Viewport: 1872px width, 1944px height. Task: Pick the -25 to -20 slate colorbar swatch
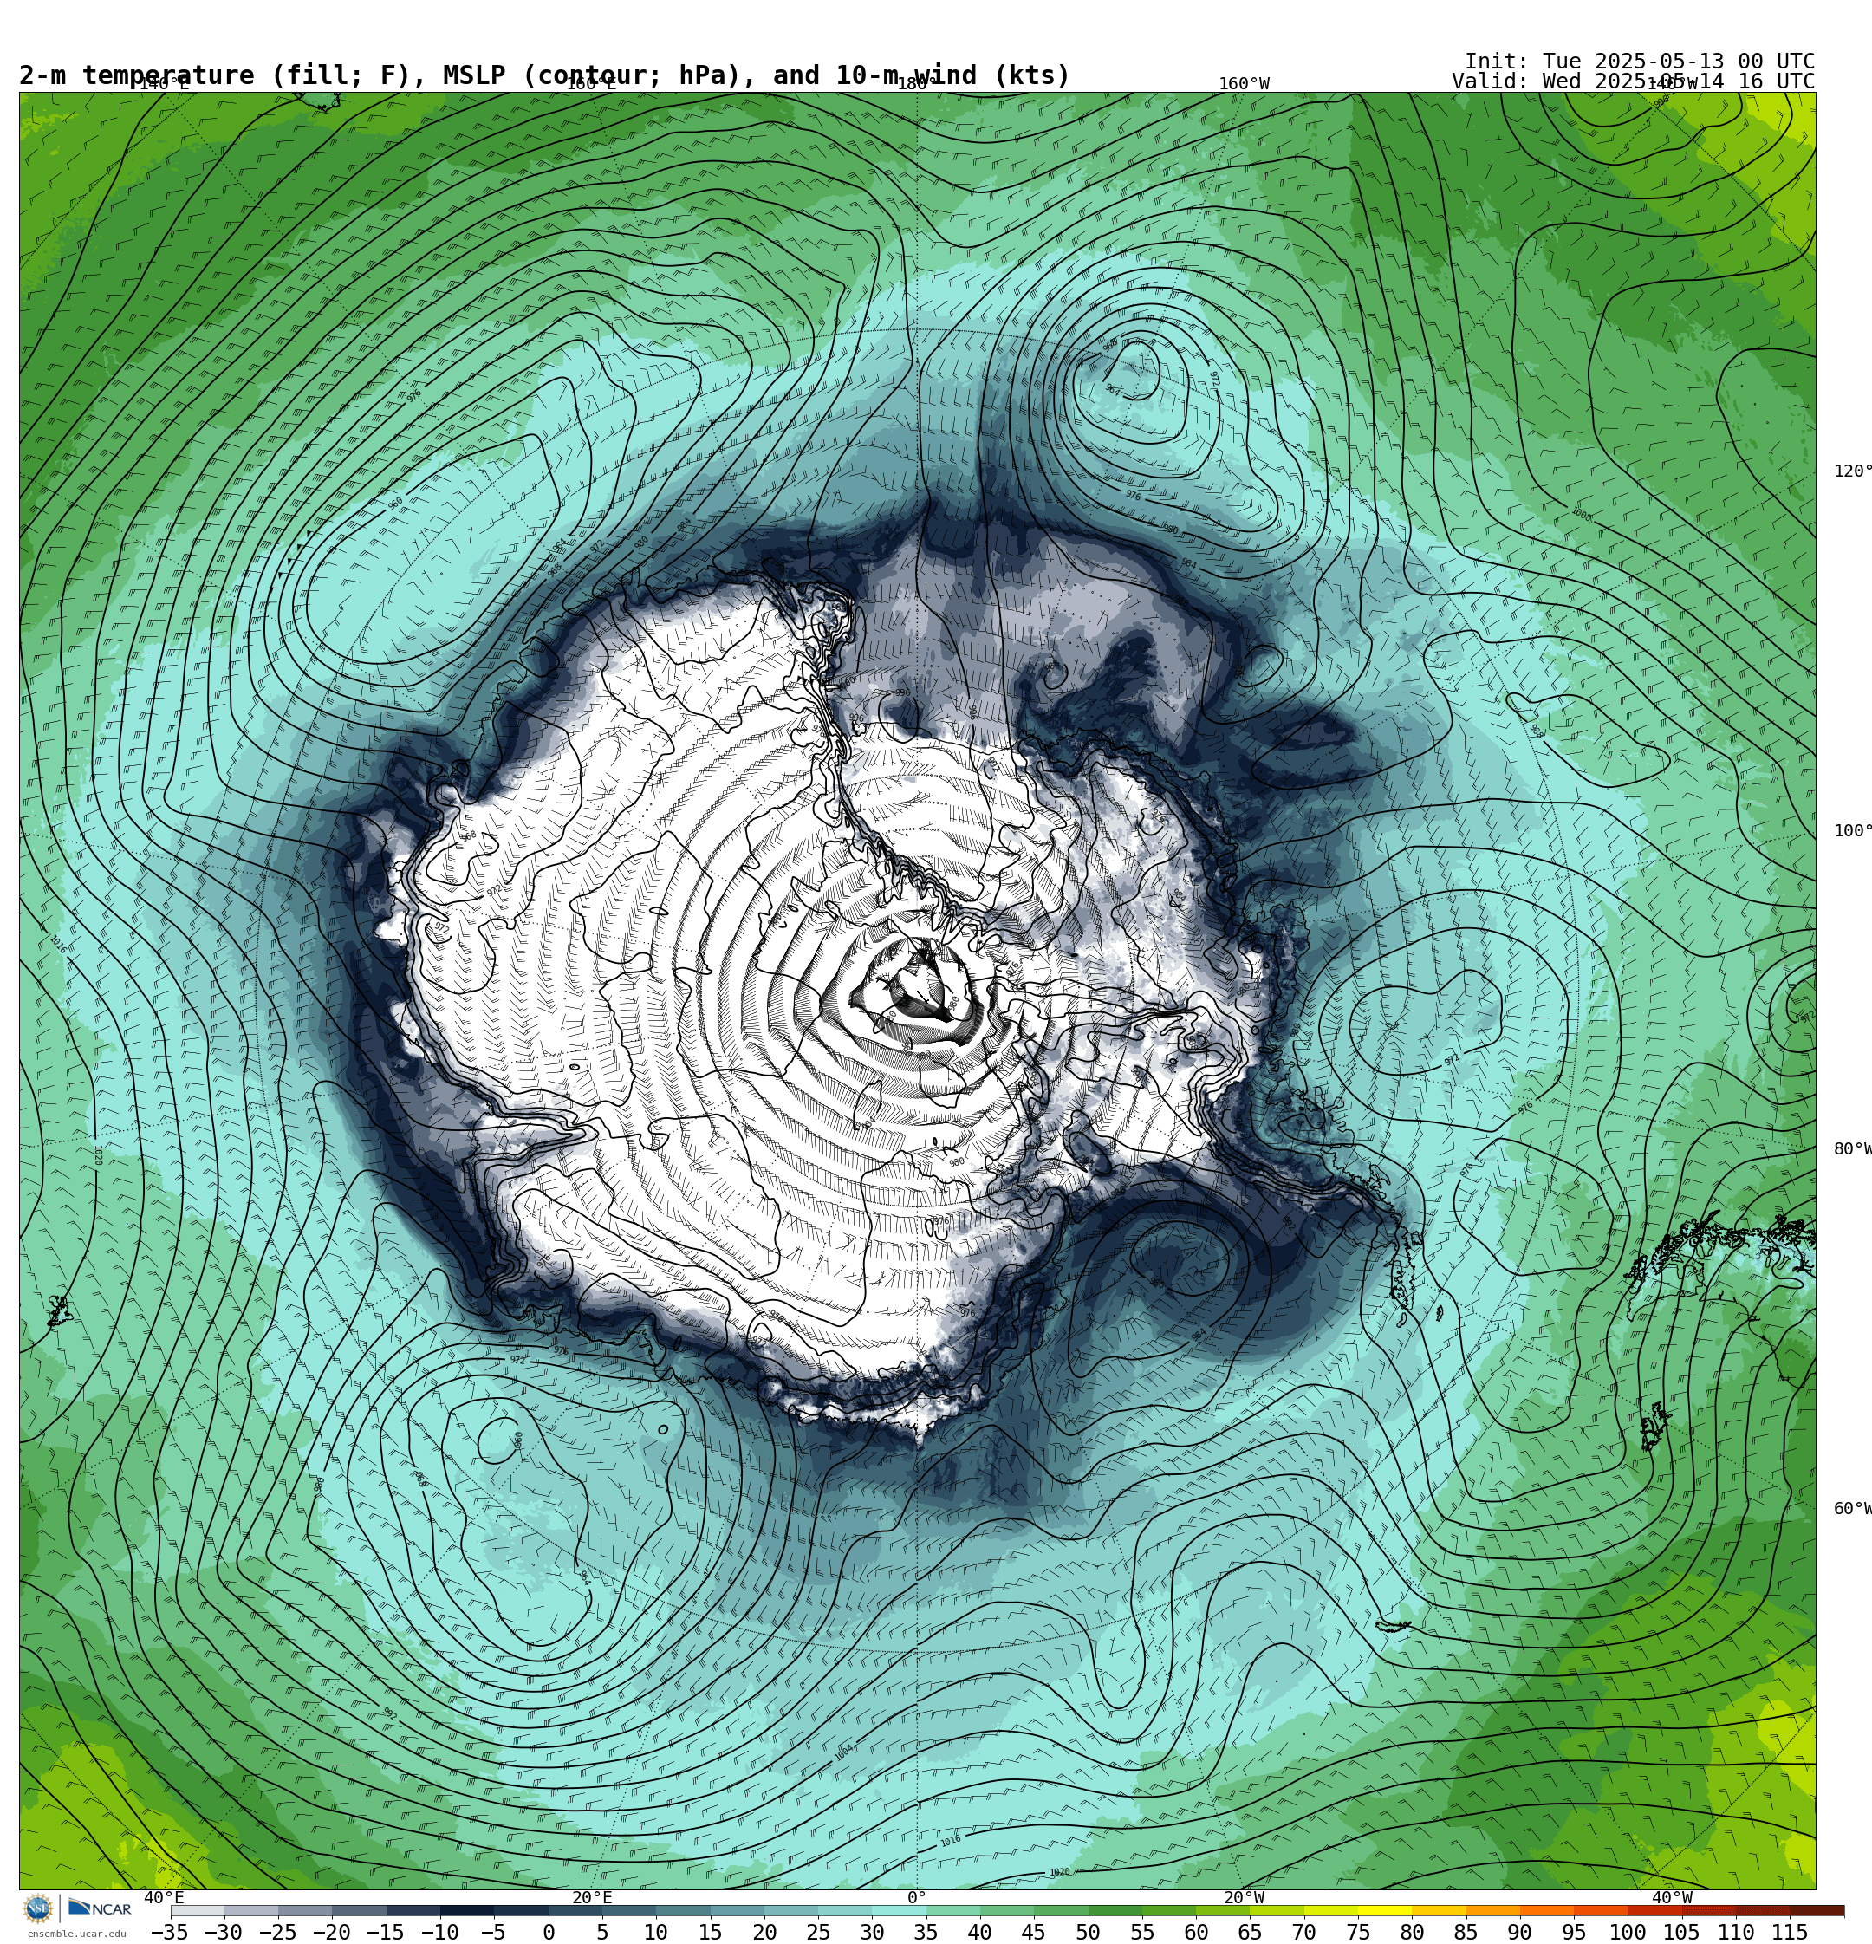point(306,1910)
